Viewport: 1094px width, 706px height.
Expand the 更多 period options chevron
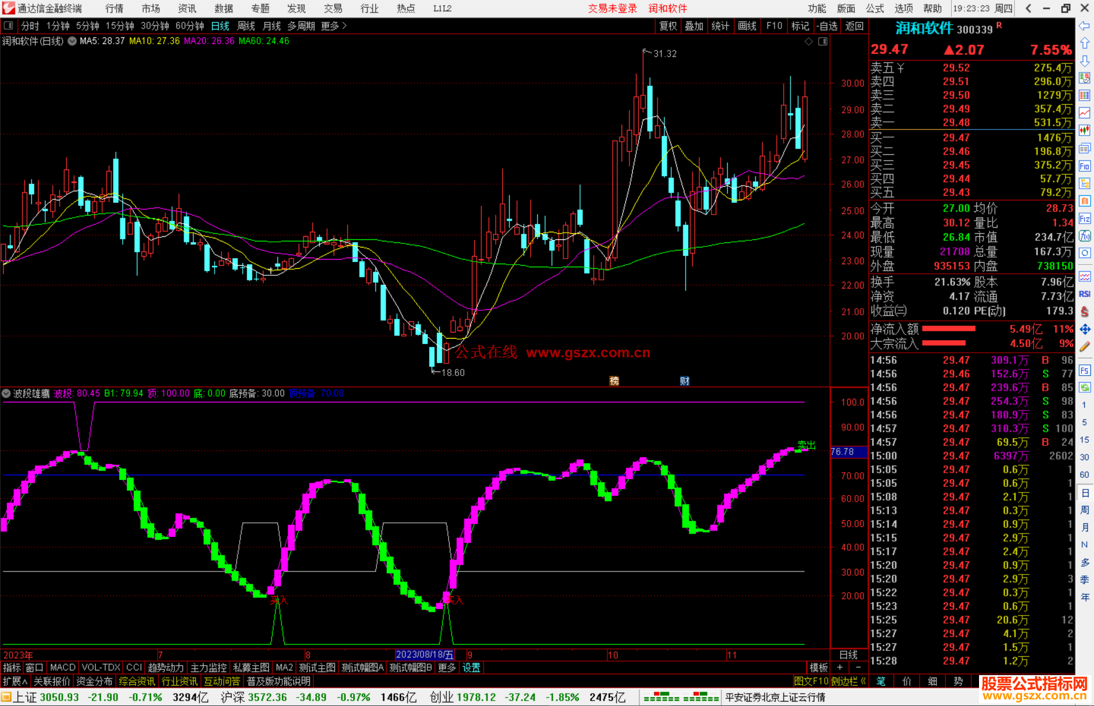345,26
